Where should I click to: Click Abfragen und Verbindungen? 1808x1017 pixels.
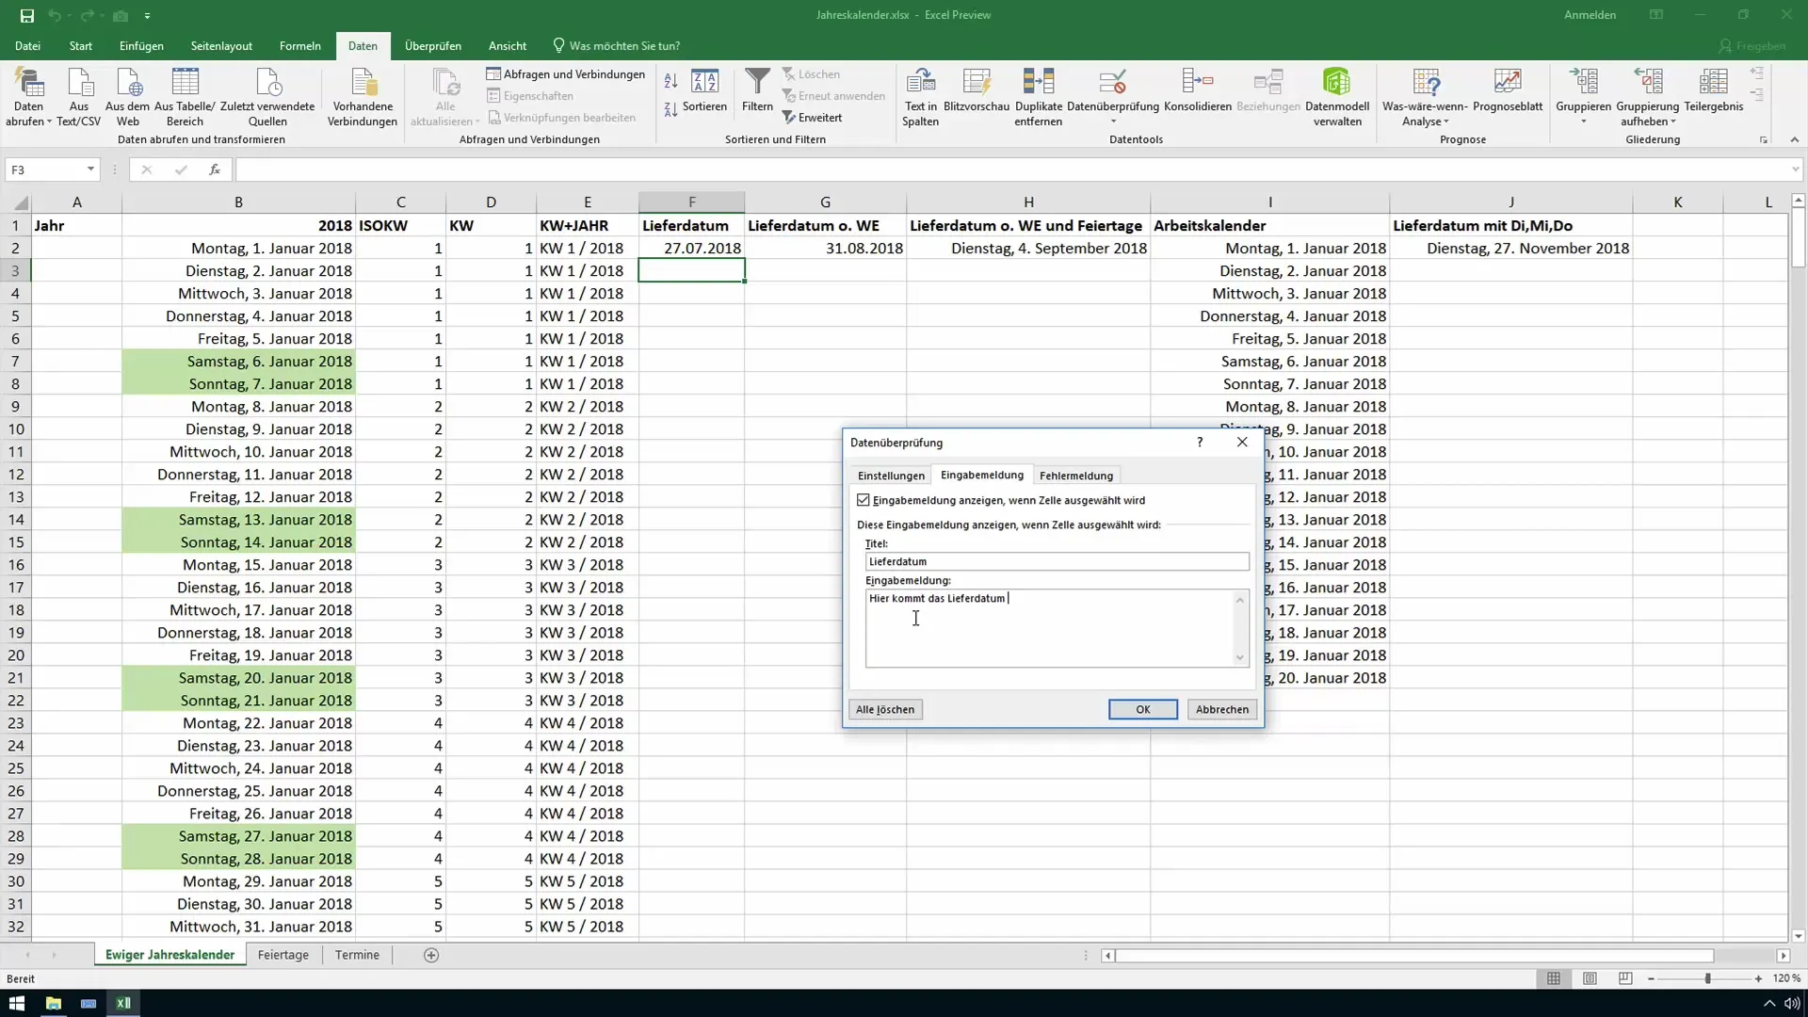click(x=566, y=74)
